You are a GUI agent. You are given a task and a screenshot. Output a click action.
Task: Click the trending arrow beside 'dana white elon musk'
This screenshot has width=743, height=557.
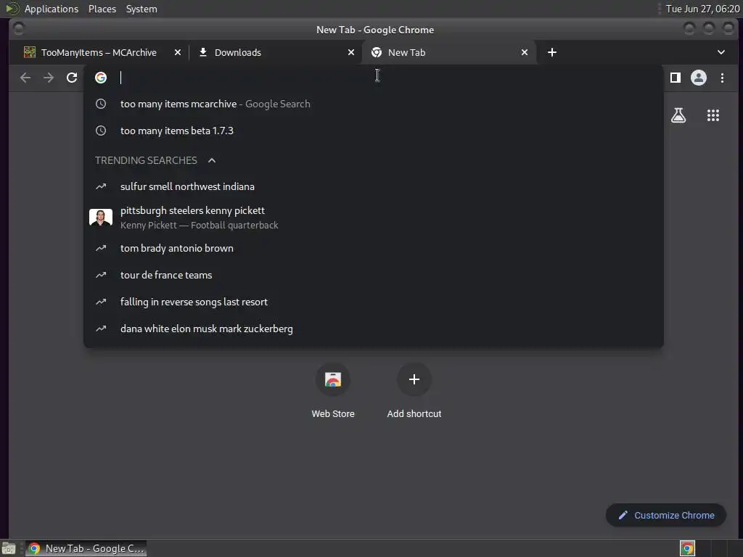[x=101, y=329]
